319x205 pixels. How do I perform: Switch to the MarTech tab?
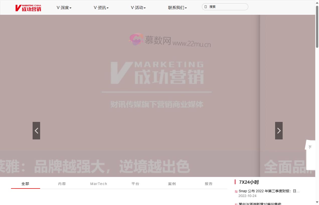pos(99,183)
